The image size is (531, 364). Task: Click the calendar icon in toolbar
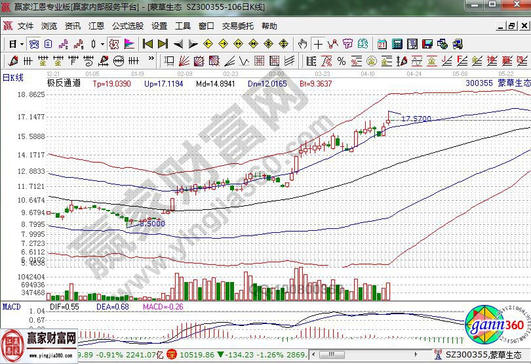pos(382,44)
